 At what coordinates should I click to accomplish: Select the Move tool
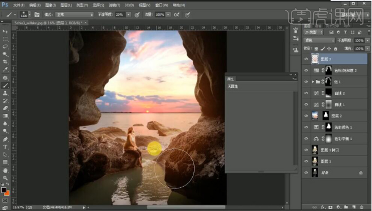(5, 32)
